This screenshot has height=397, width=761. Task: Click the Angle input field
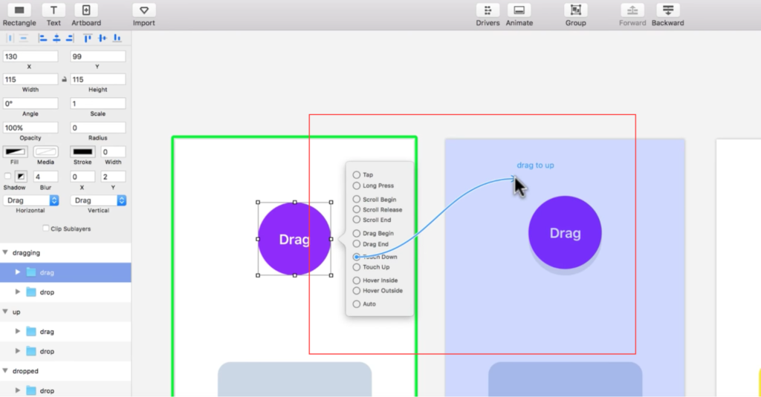tap(30, 103)
